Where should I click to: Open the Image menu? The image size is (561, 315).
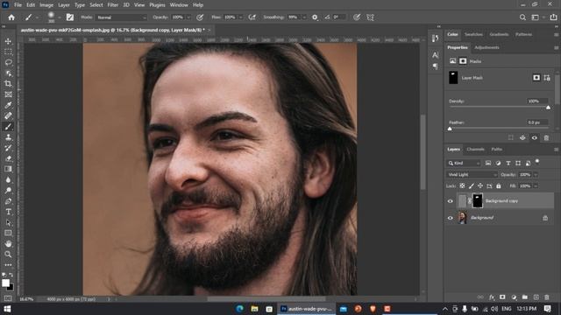(x=46, y=5)
